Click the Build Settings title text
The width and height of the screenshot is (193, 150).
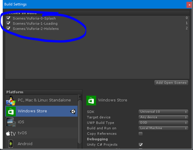[x=15, y=4]
